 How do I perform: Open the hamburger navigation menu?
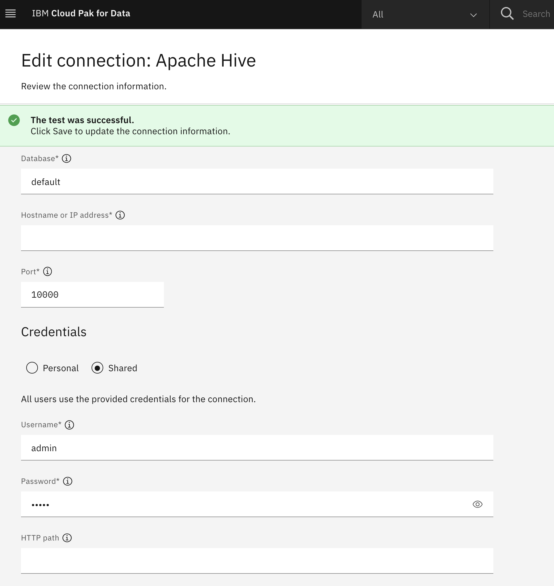pos(10,14)
